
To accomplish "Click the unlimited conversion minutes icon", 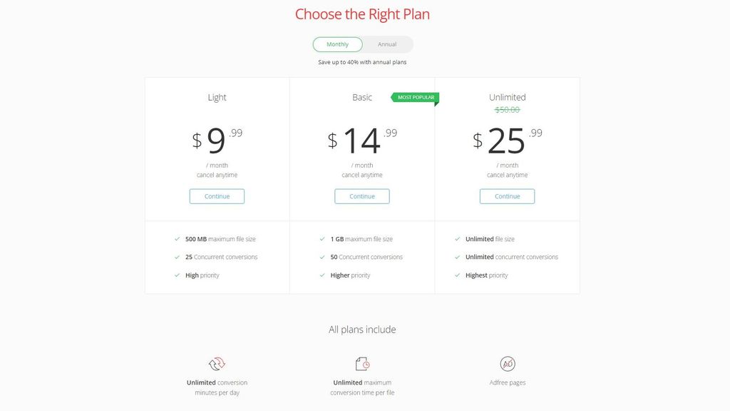I will [x=217, y=364].
